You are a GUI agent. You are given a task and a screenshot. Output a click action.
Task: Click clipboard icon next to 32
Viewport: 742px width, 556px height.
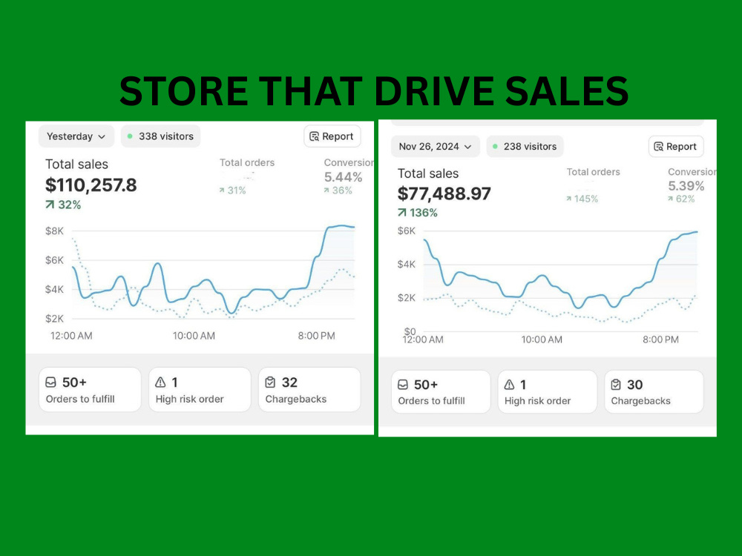click(x=270, y=382)
